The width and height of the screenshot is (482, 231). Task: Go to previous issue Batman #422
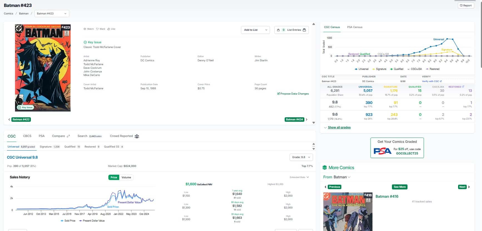pyautogui.click(x=21, y=120)
